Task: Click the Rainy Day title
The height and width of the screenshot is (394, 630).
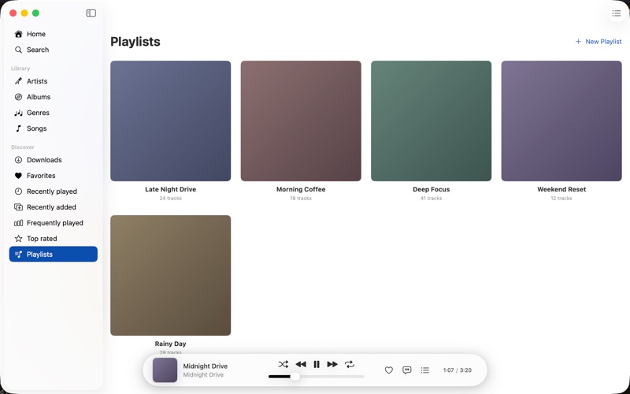Action: (x=171, y=344)
